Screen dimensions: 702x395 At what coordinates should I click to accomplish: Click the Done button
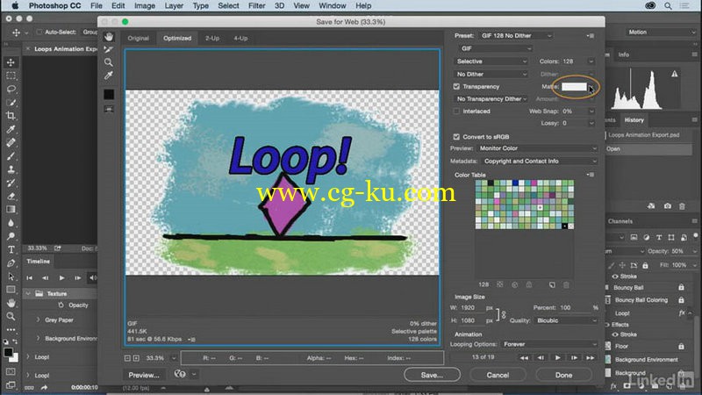click(x=563, y=375)
